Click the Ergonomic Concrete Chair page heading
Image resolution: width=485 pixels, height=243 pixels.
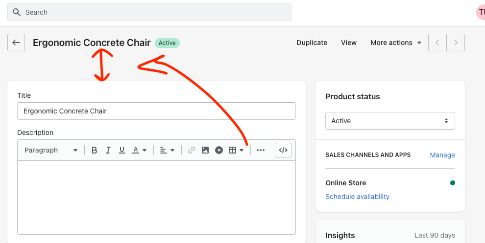pyautogui.click(x=92, y=43)
